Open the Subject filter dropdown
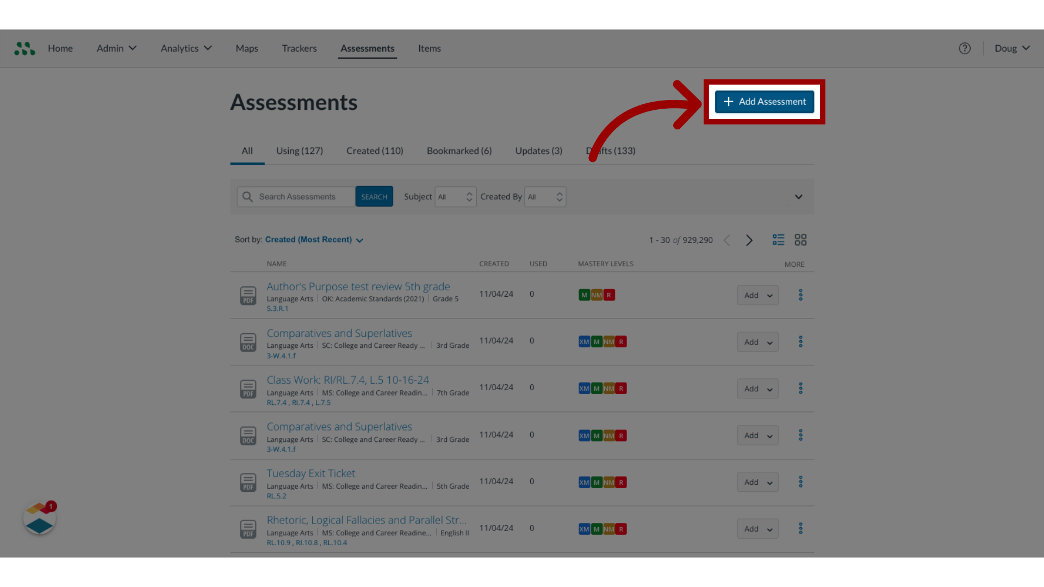Viewport: 1044px width, 587px height. (456, 197)
